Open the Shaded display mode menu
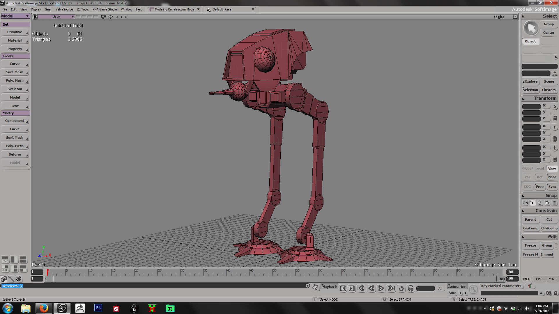The width and height of the screenshot is (559, 314). 499,17
